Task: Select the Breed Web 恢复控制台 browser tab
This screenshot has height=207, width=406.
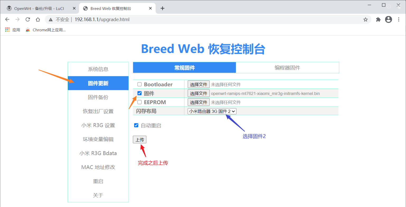Action: (x=118, y=8)
